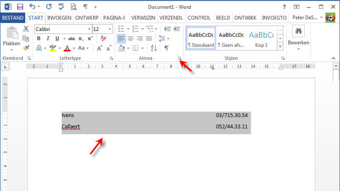Click the spelling check ABC icon
This screenshot has height=191, width=340.
coord(61,7)
